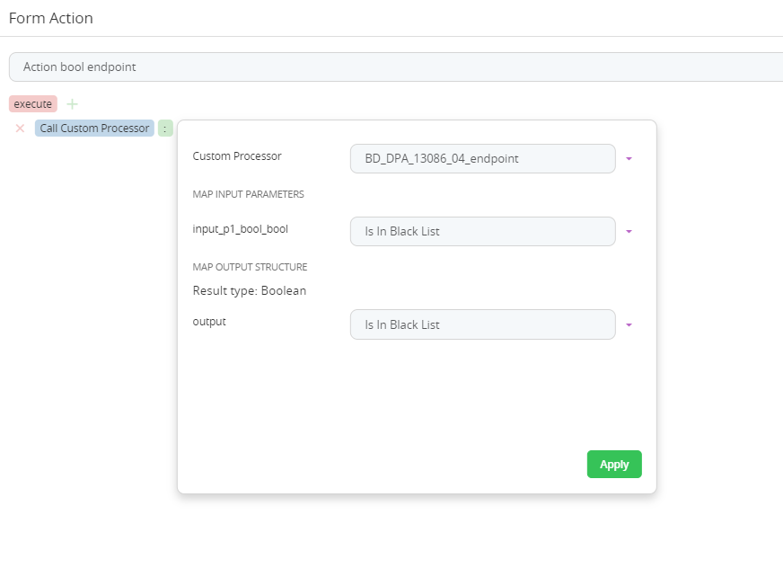
Task: Click the MAP OUTPUT STRUCTURE section header
Action: coord(250,267)
